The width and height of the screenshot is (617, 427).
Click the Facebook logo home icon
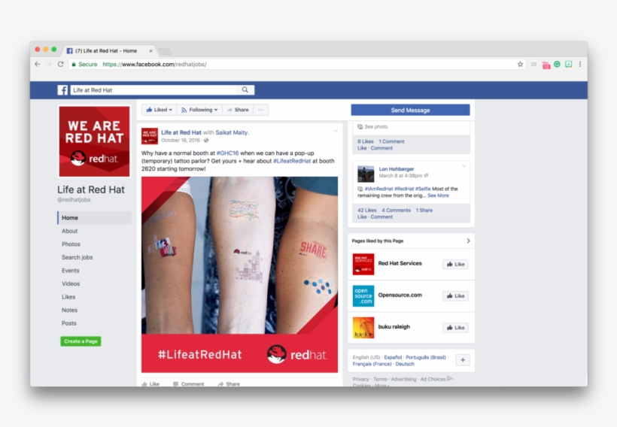(x=62, y=90)
